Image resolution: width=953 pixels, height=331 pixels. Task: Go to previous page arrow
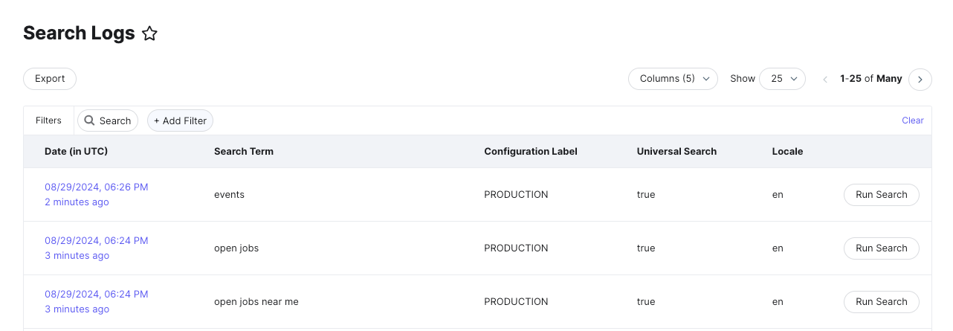pyautogui.click(x=824, y=79)
